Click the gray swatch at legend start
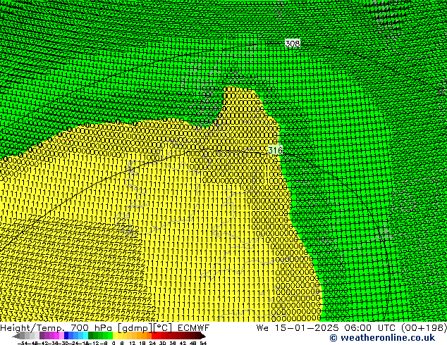This screenshot has height=345, width=447. (x=23, y=336)
